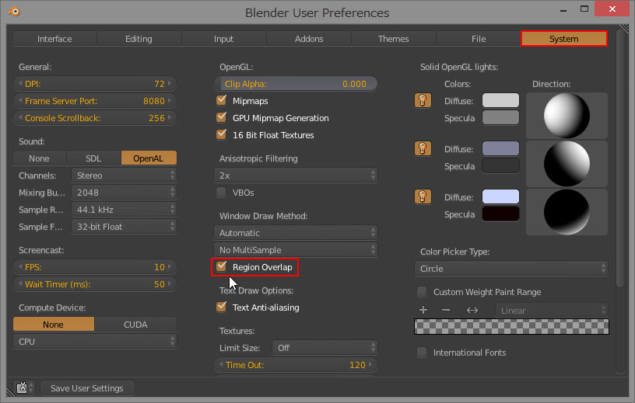Open the Sample Rate 44.1 kHz dropdown

click(124, 210)
